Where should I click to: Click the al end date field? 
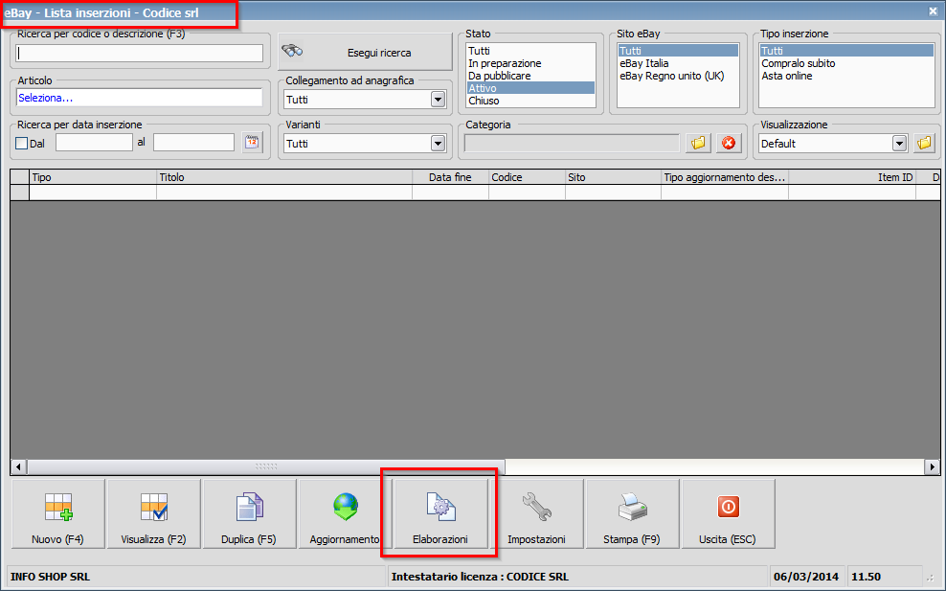(193, 143)
